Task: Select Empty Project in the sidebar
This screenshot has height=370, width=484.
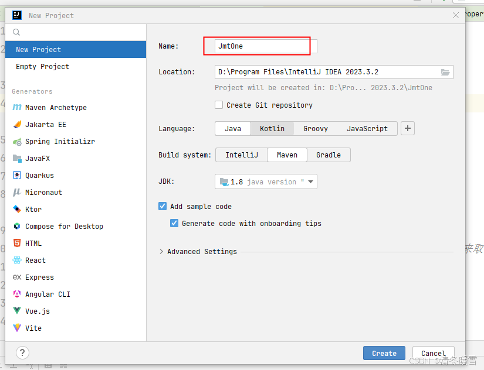Action: [x=76, y=67]
